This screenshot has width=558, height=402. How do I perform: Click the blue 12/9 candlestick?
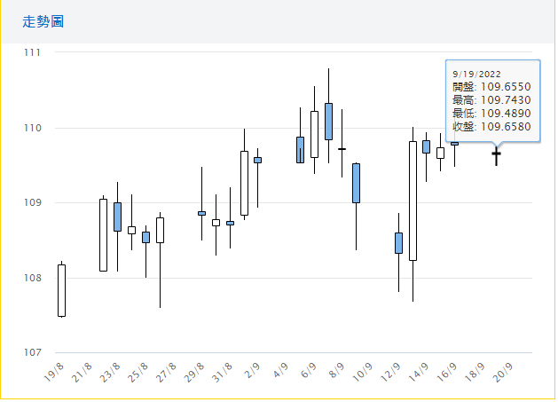click(398, 243)
